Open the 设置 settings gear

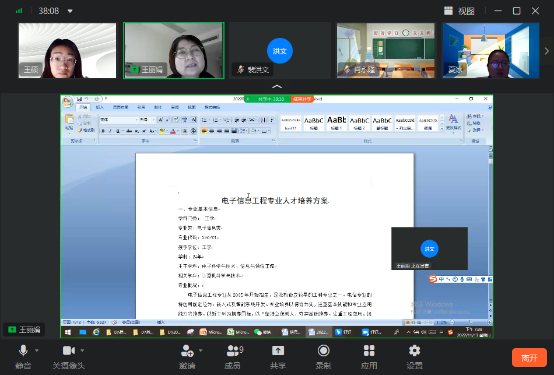tap(415, 351)
